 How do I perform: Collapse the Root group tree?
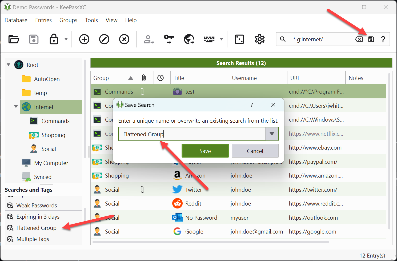point(8,65)
